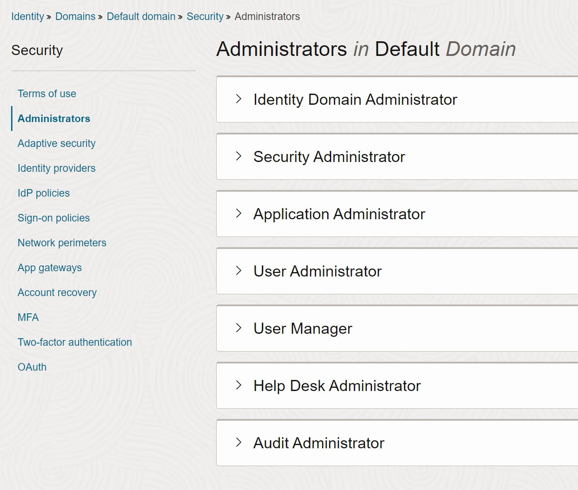Click the Identity breadcrumb link
This screenshot has width=578, height=490.
[x=28, y=16]
